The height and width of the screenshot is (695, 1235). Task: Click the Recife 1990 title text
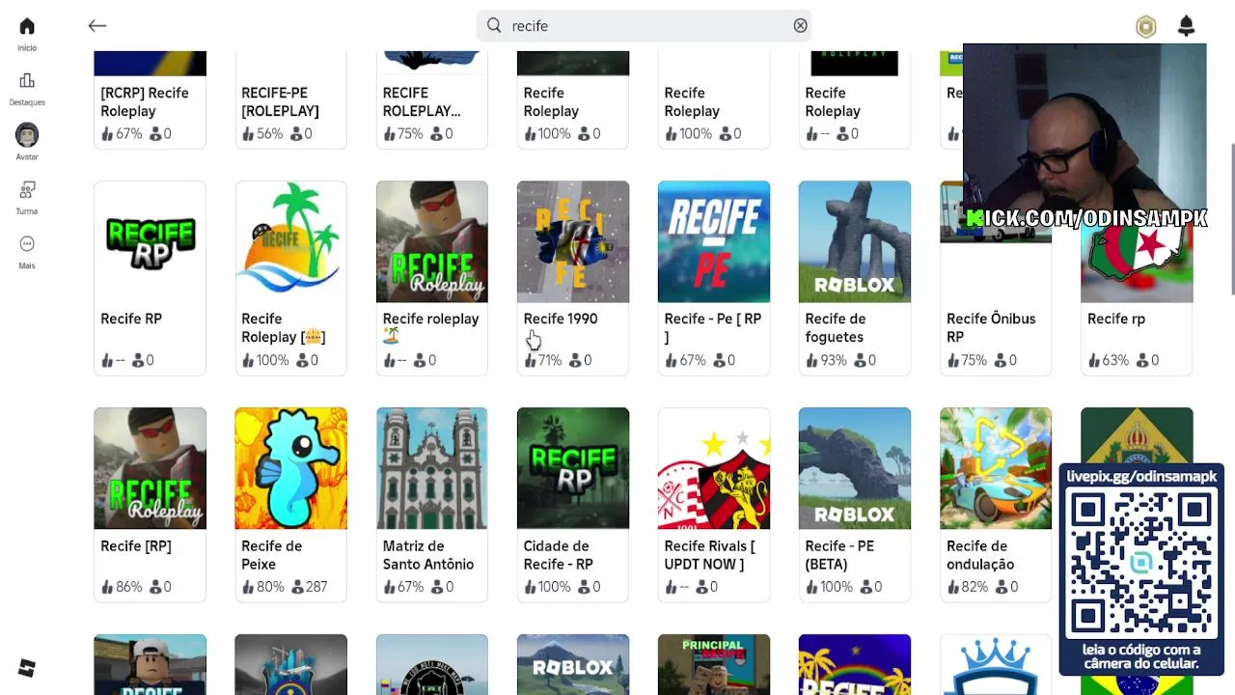561,319
